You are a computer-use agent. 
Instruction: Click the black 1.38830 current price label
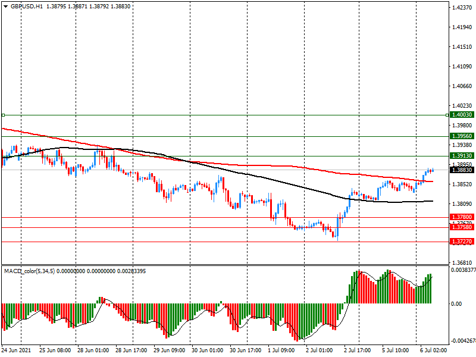coord(462,170)
